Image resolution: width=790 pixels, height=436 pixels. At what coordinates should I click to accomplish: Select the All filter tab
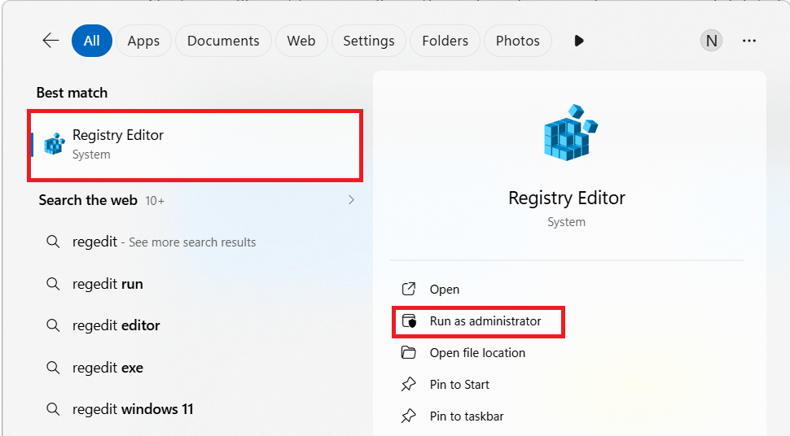click(x=92, y=41)
